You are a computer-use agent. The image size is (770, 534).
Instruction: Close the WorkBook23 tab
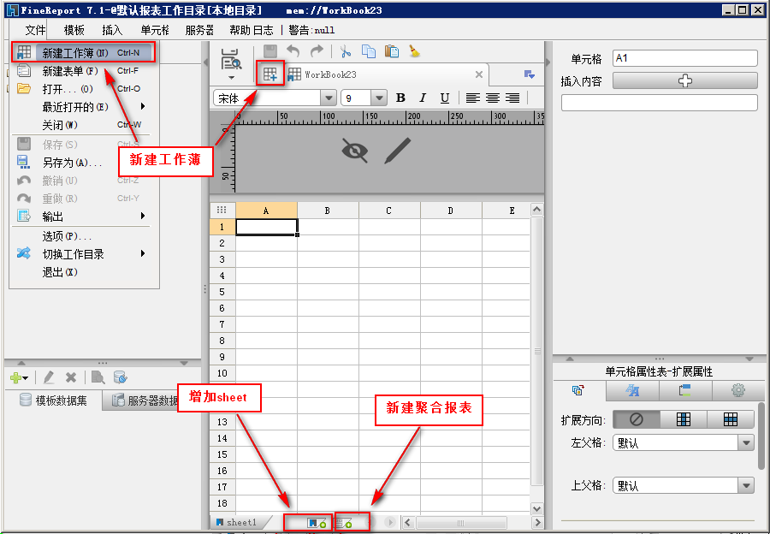[x=479, y=74]
